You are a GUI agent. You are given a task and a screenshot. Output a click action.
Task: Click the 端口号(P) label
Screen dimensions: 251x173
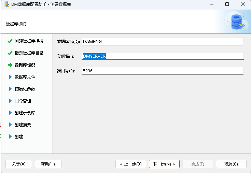[66, 71]
